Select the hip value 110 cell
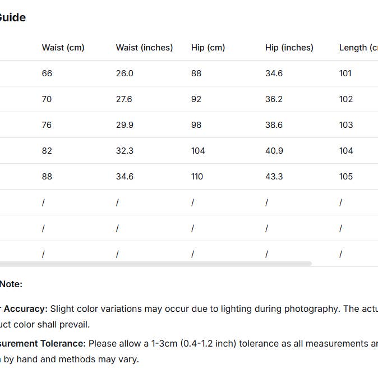This screenshot has height=378, width=378. [197, 177]
